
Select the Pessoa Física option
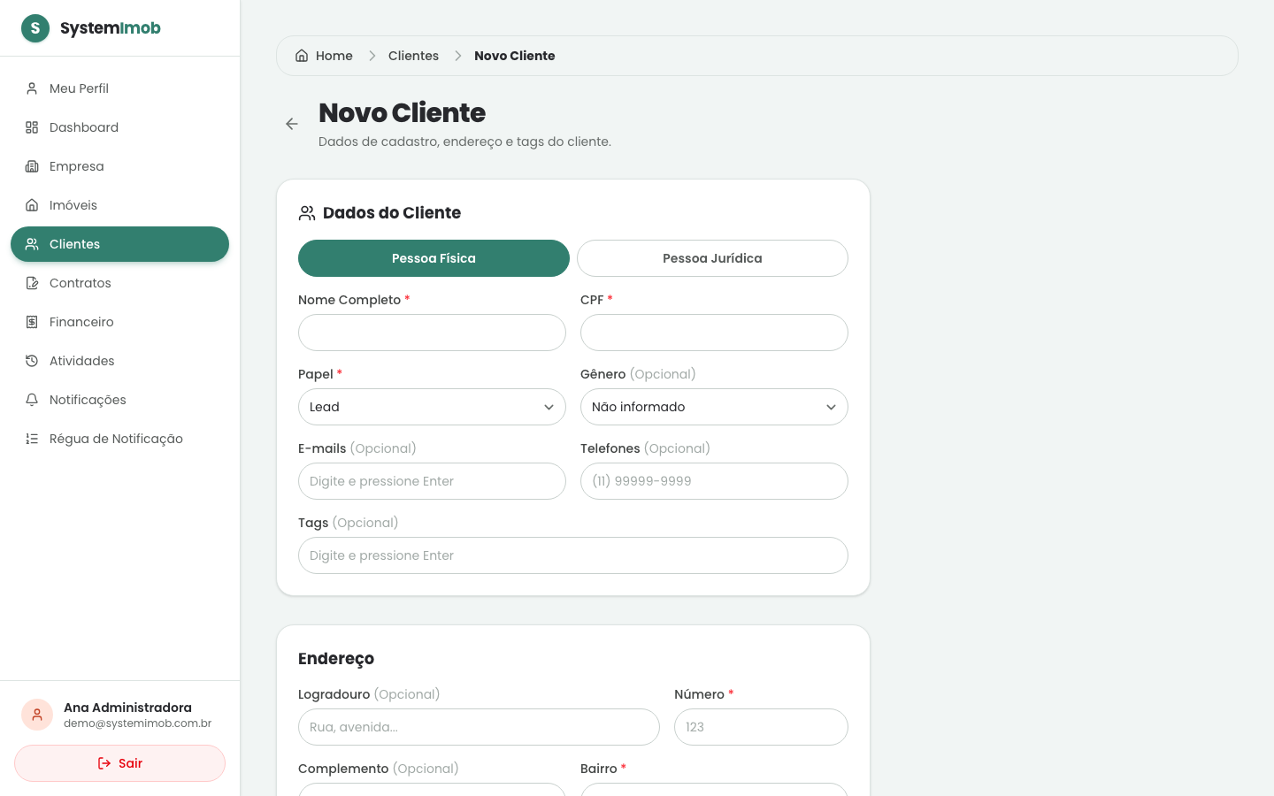coord(434,258)
